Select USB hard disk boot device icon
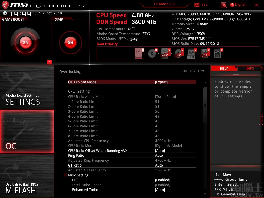This screenshot has width=264, height=198. click(x=166, y=53)
